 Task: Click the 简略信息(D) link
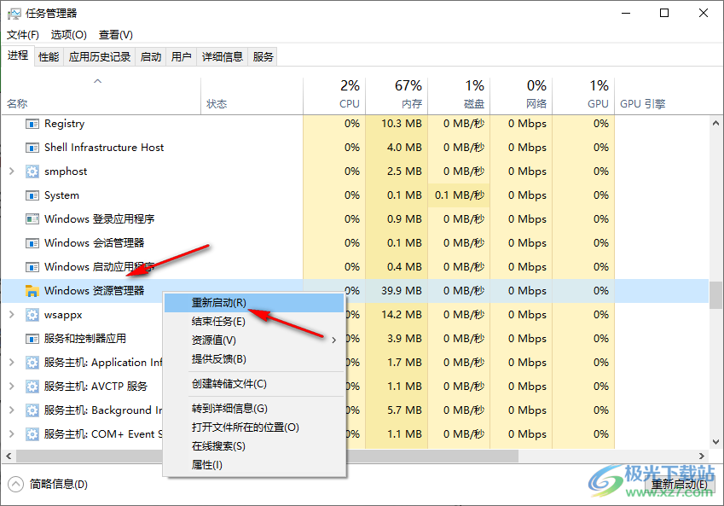(x=59, y=485)
